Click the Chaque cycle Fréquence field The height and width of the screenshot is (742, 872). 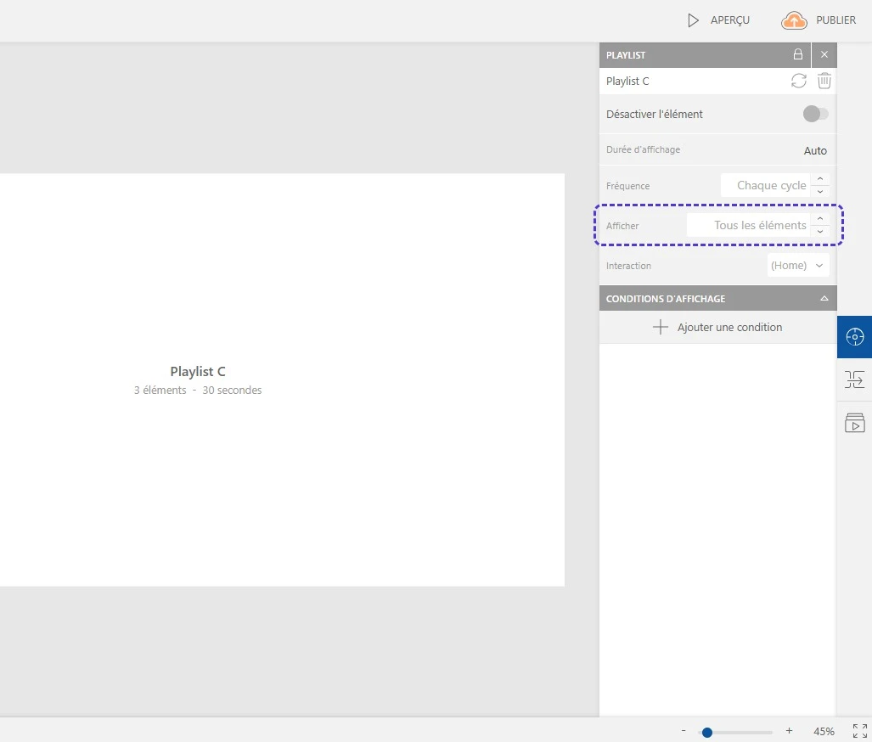765,185
